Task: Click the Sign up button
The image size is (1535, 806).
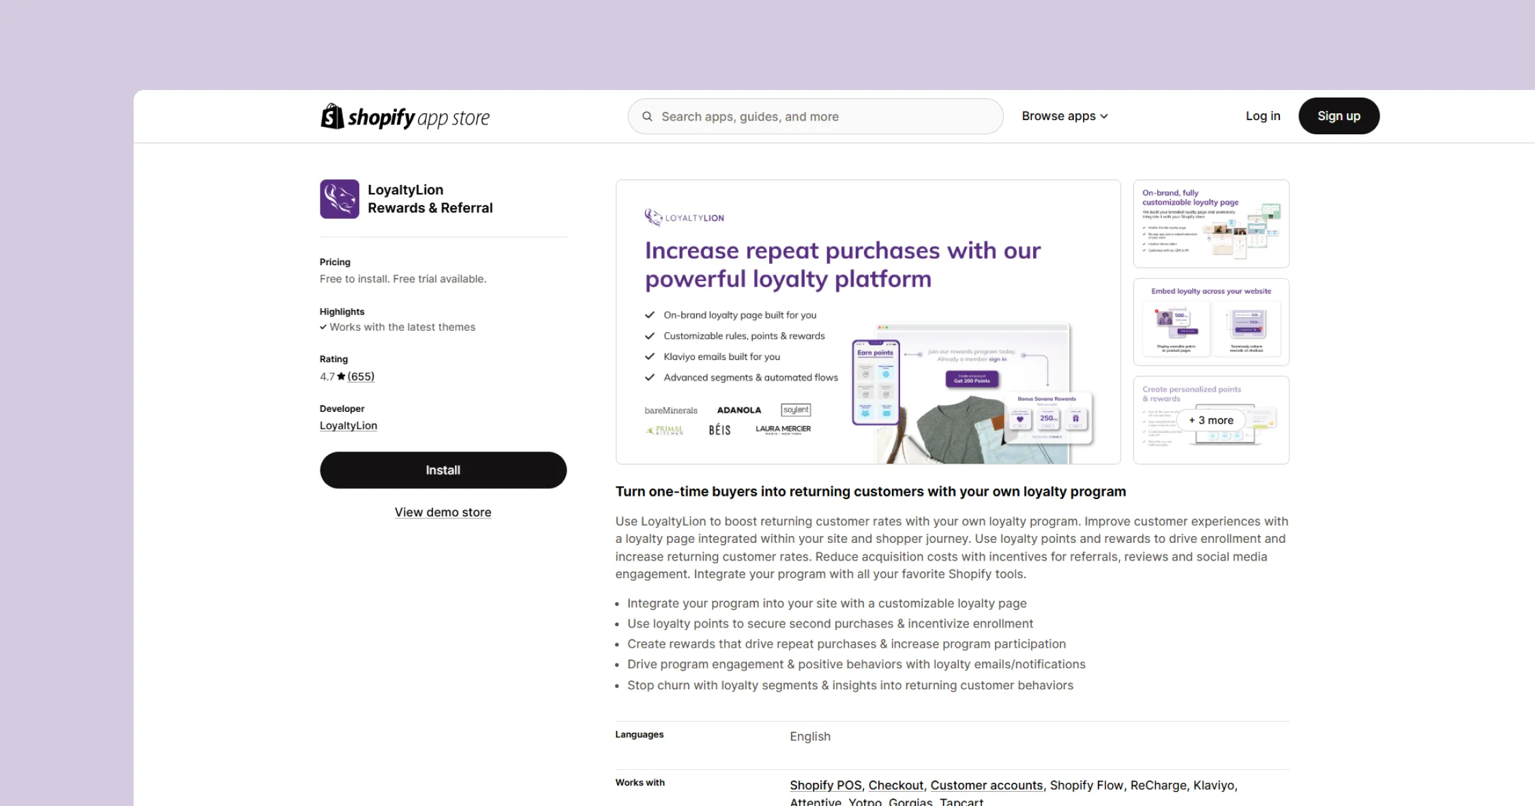Action: pyautogui.click(x=1339, y=116)
